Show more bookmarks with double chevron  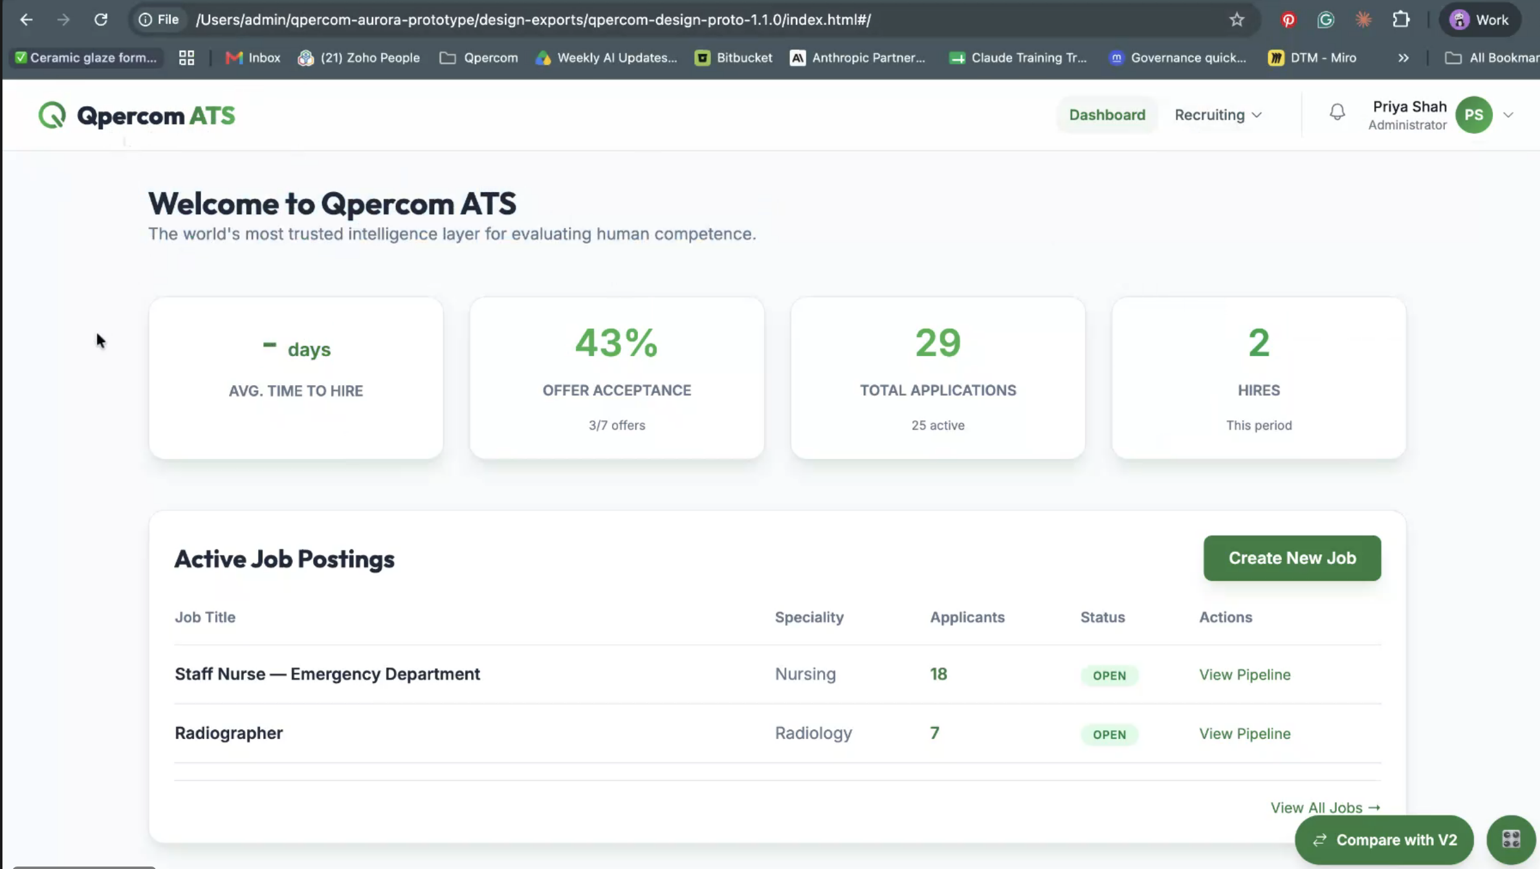[x=1404, y=57]
